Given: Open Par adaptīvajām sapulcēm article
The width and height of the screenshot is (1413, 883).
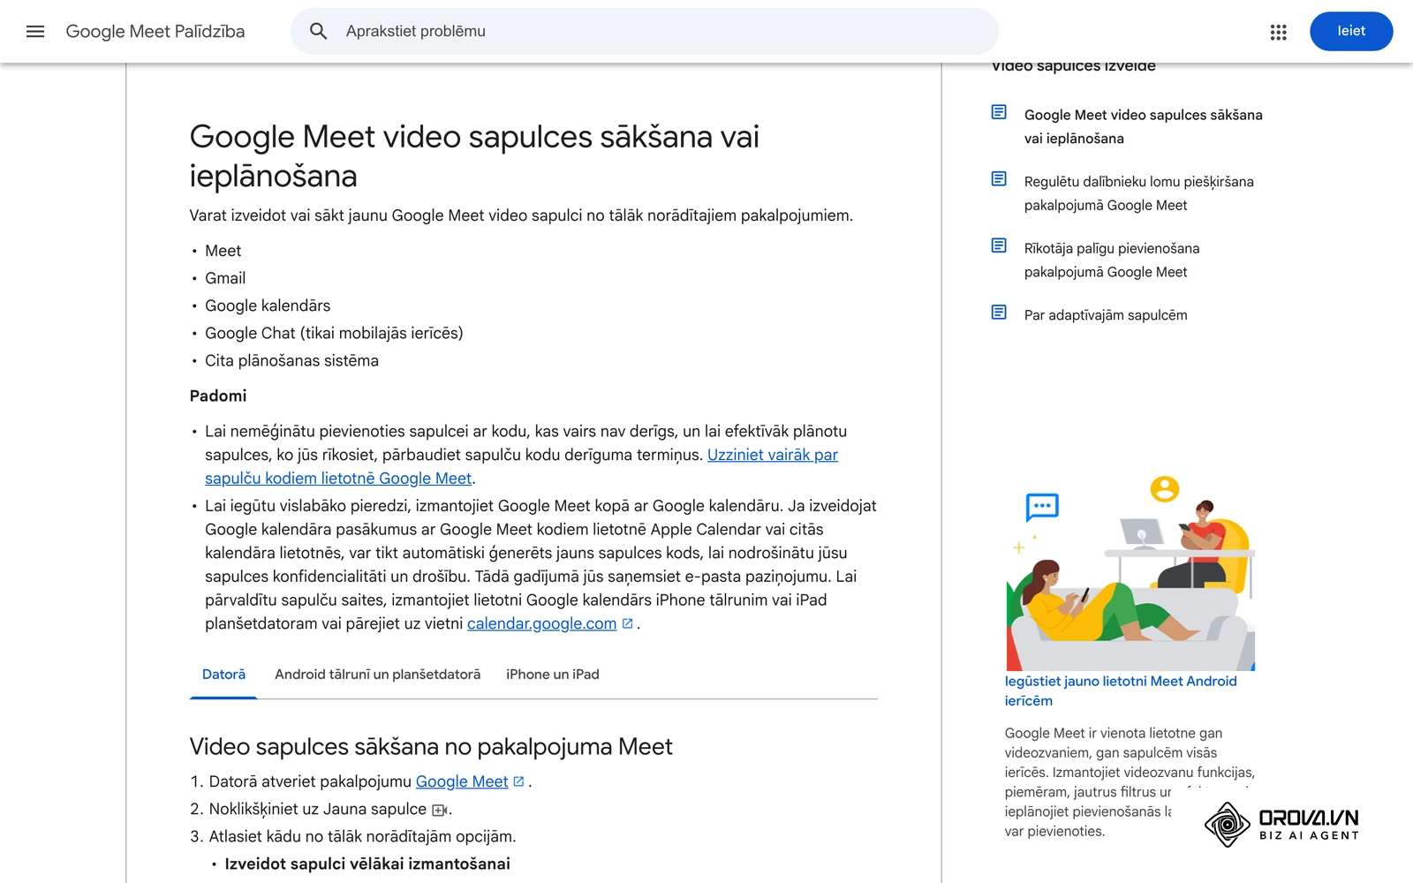Looking at the screenshot, I should 1106,315.
